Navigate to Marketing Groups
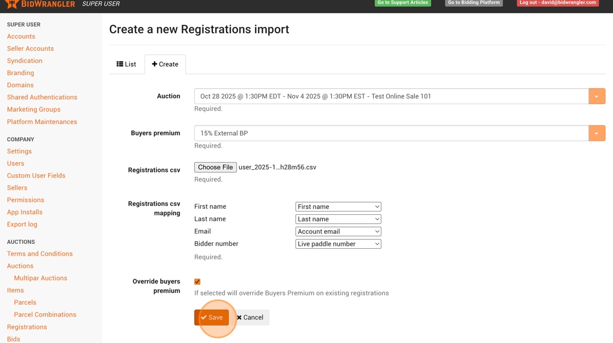Viewport: 613px width, 343px height. pyautogui.click(x=33, y=110)
